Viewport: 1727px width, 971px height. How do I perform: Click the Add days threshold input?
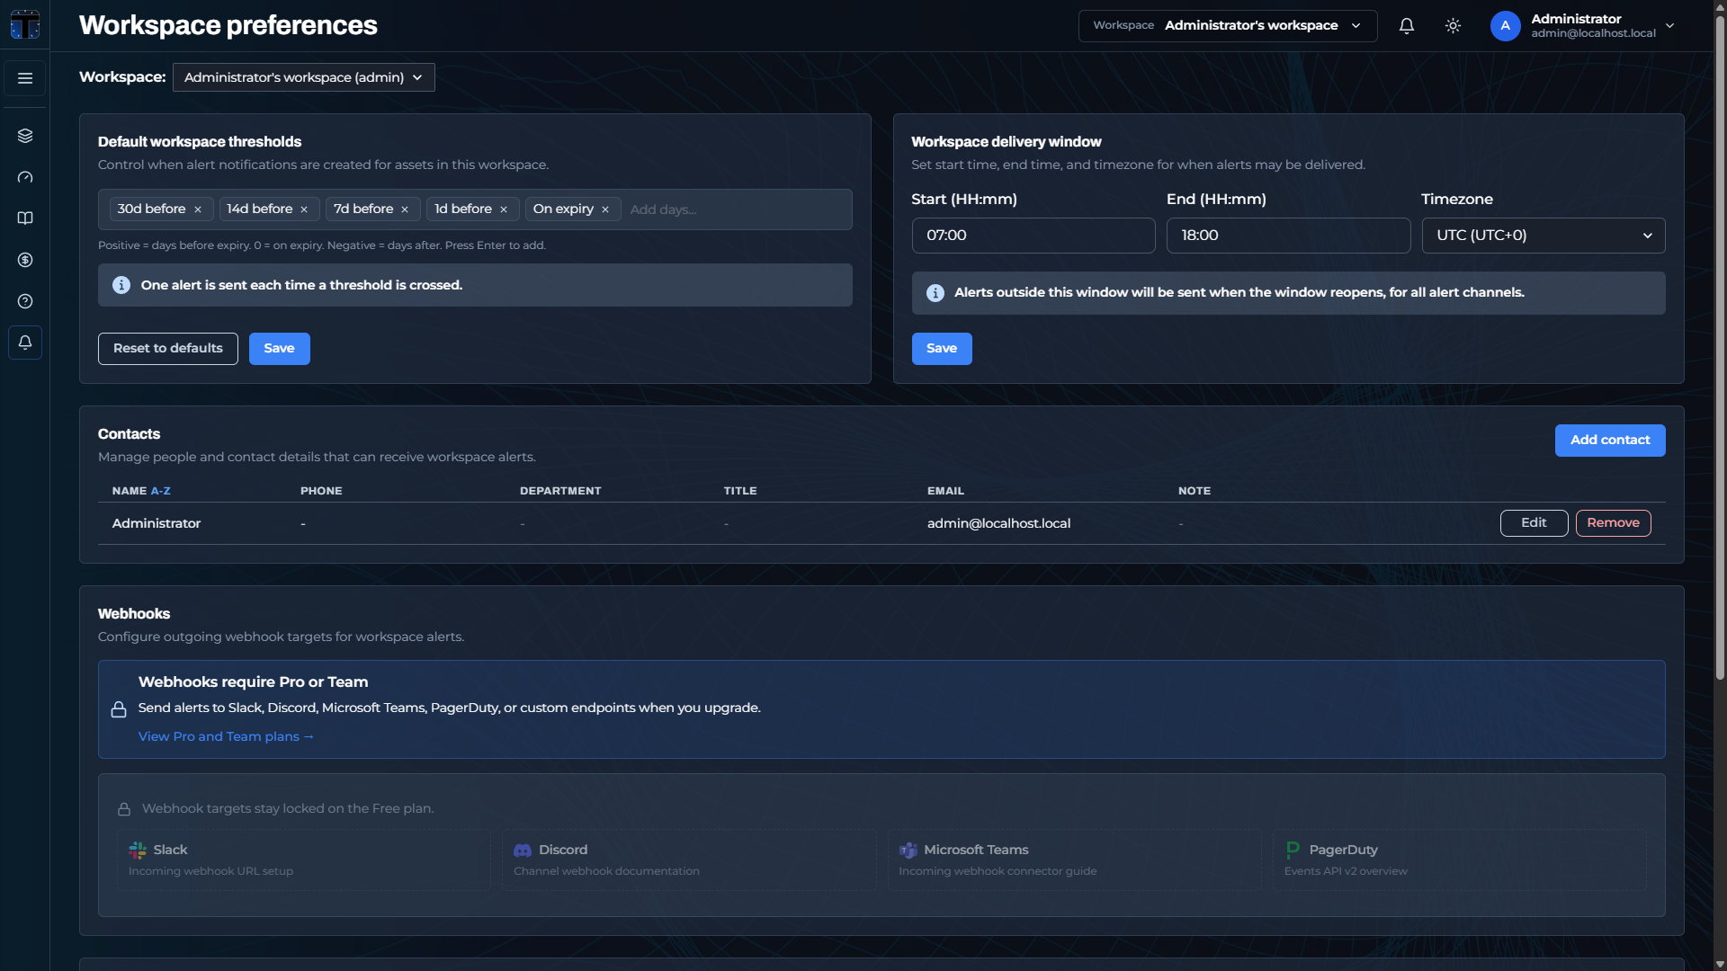[x=736, y=209]
